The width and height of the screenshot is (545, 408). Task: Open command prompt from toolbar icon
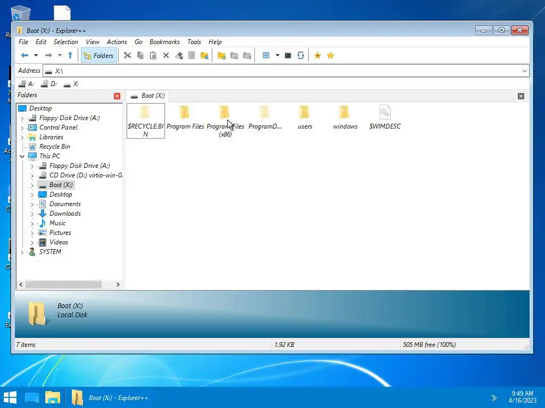pyautogui.click(x=288, y=55)
